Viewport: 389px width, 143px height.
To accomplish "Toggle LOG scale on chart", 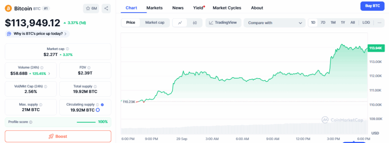I will [366, 22].
